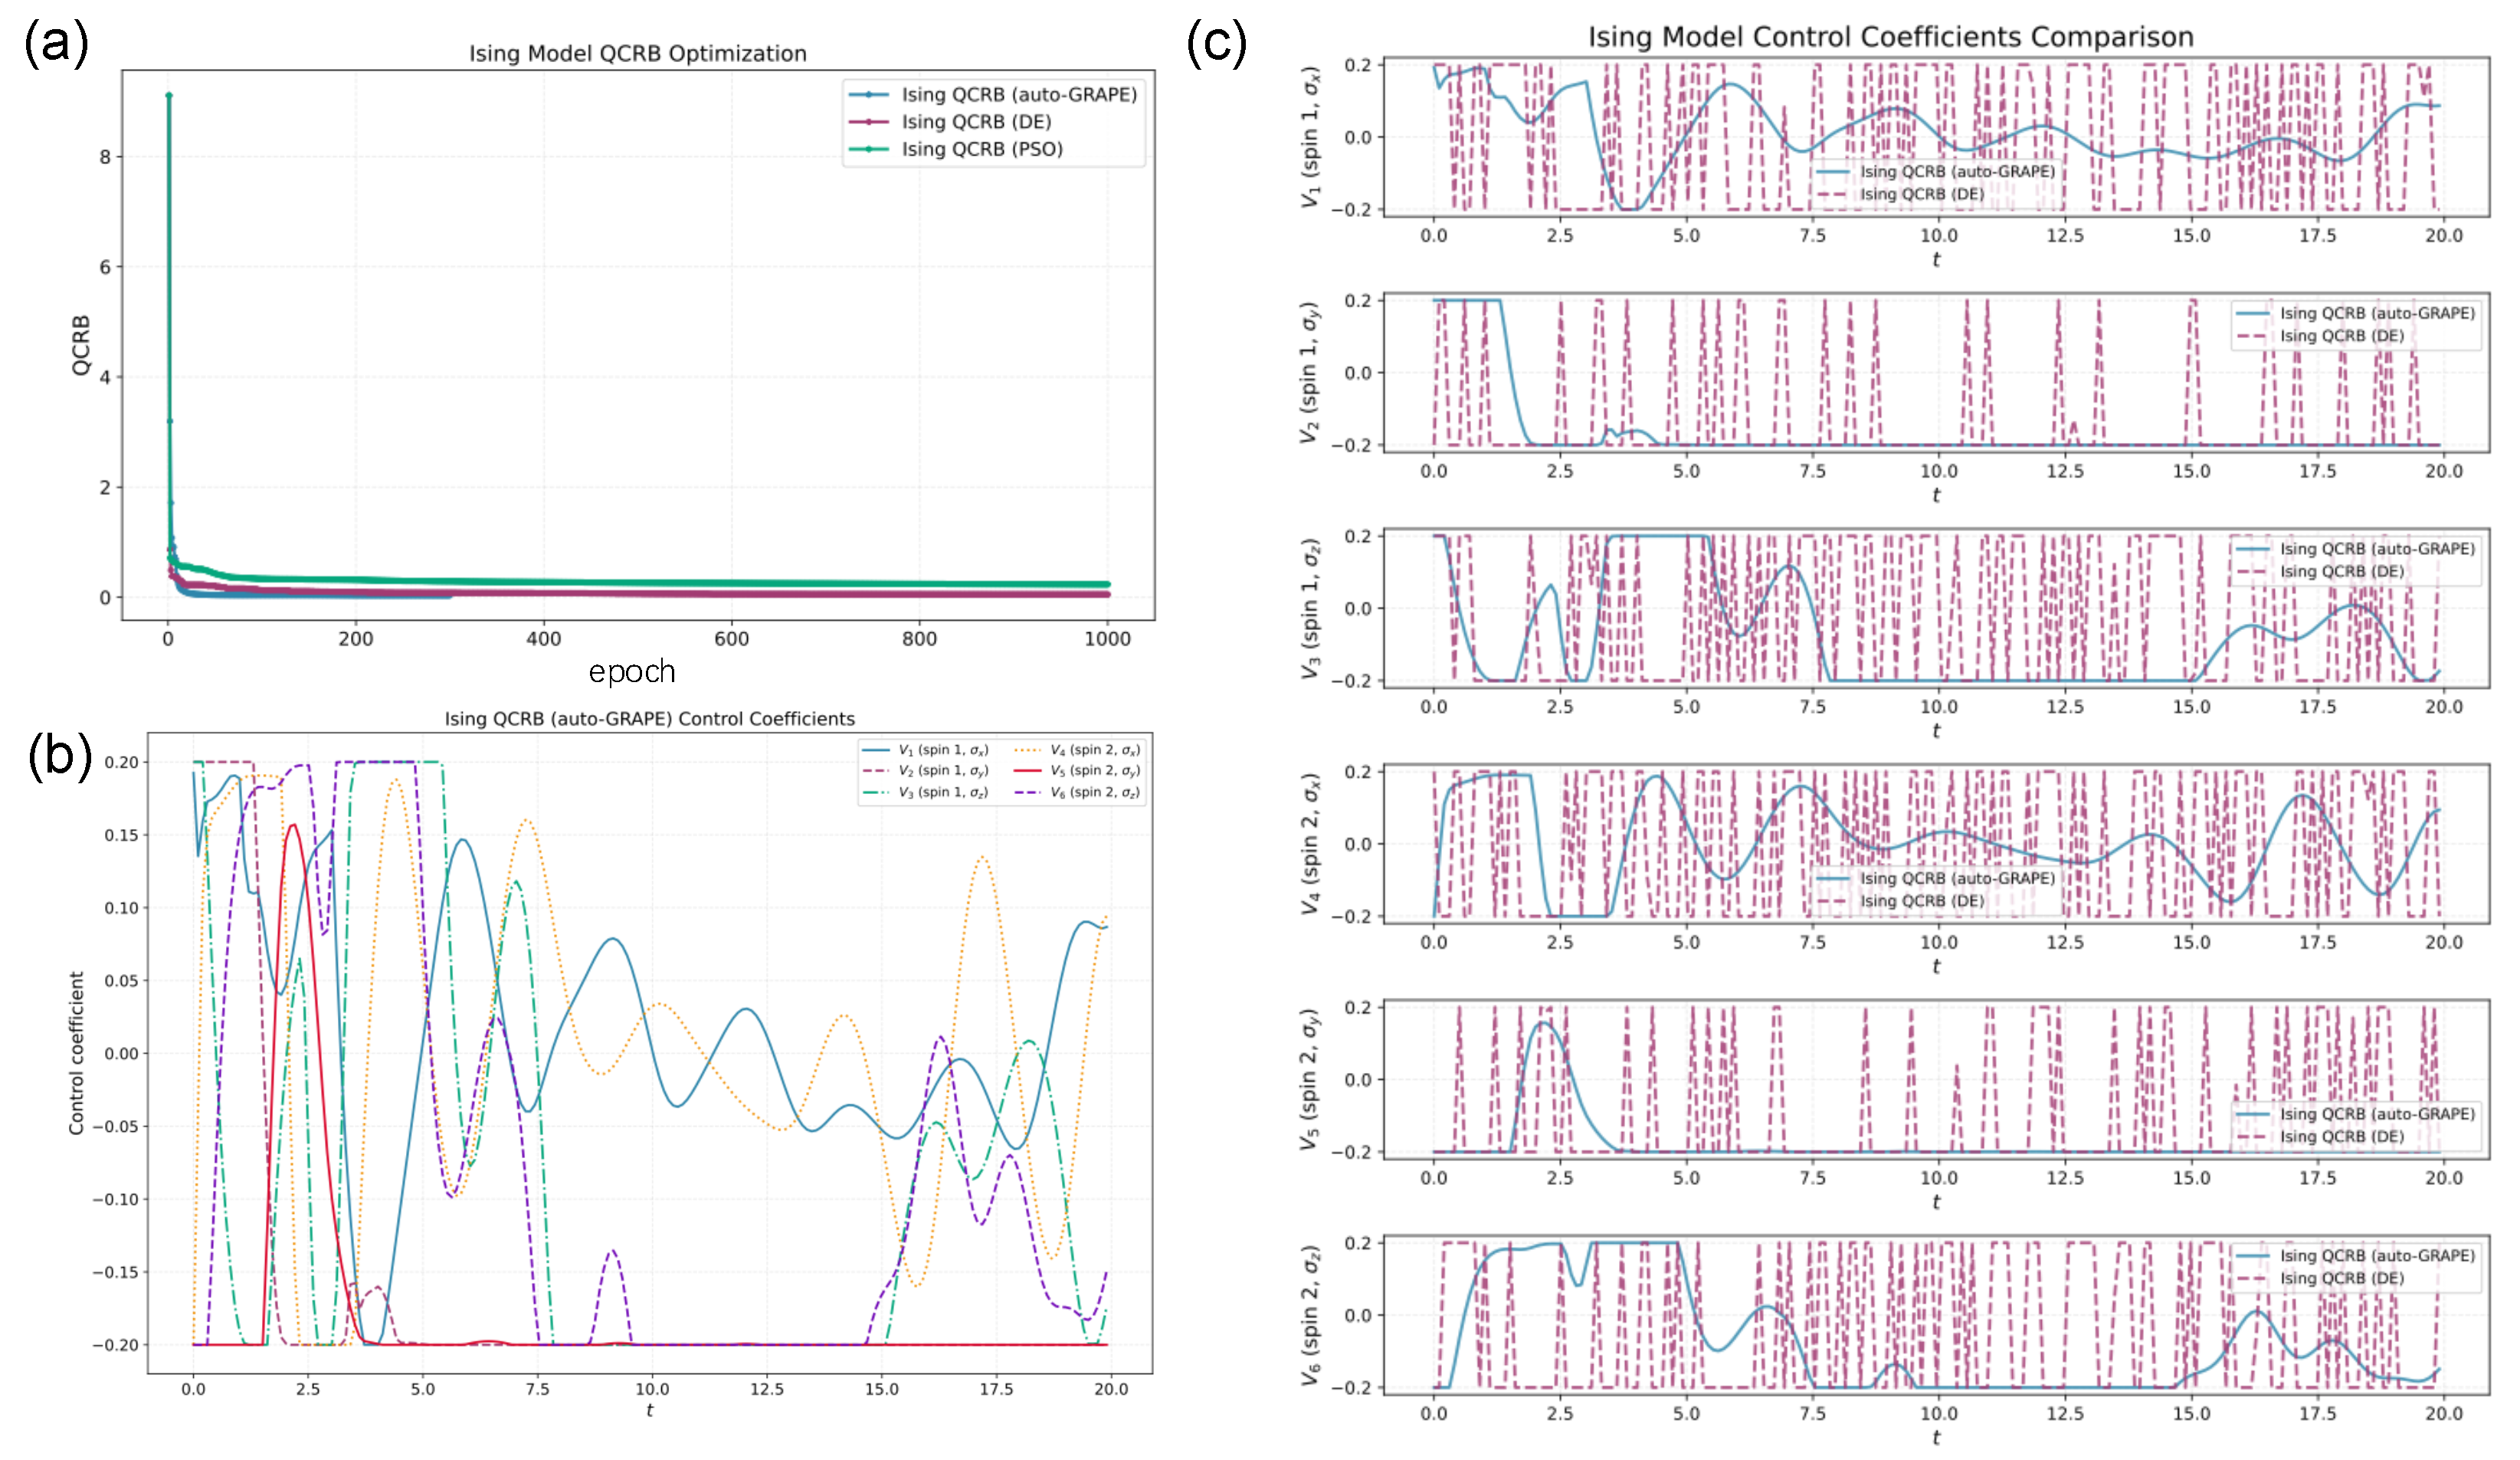This screenshot has width=2520, height=1460.
Task: Click the "epoch" x-axis label
Action: point(632,671)
